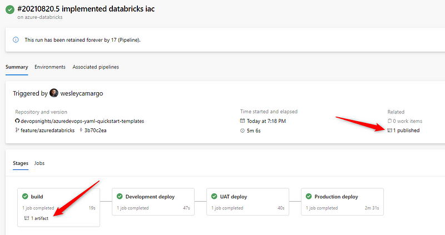Open the Associated pipelines tab
The width and height of the screenshot is (445, 235).
tap(95, 67)
